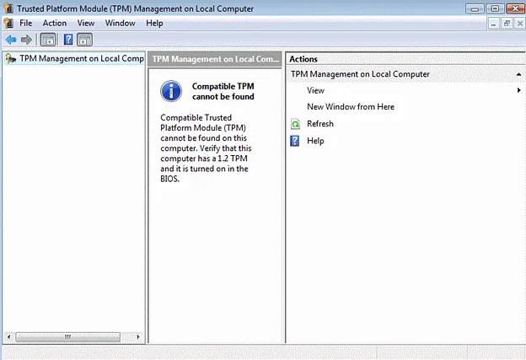The image size is (526, 360).
Task: Click the title bar TPM application icon
Action: [x=8, y=8]
